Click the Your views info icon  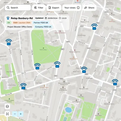(x=78, y=8)
